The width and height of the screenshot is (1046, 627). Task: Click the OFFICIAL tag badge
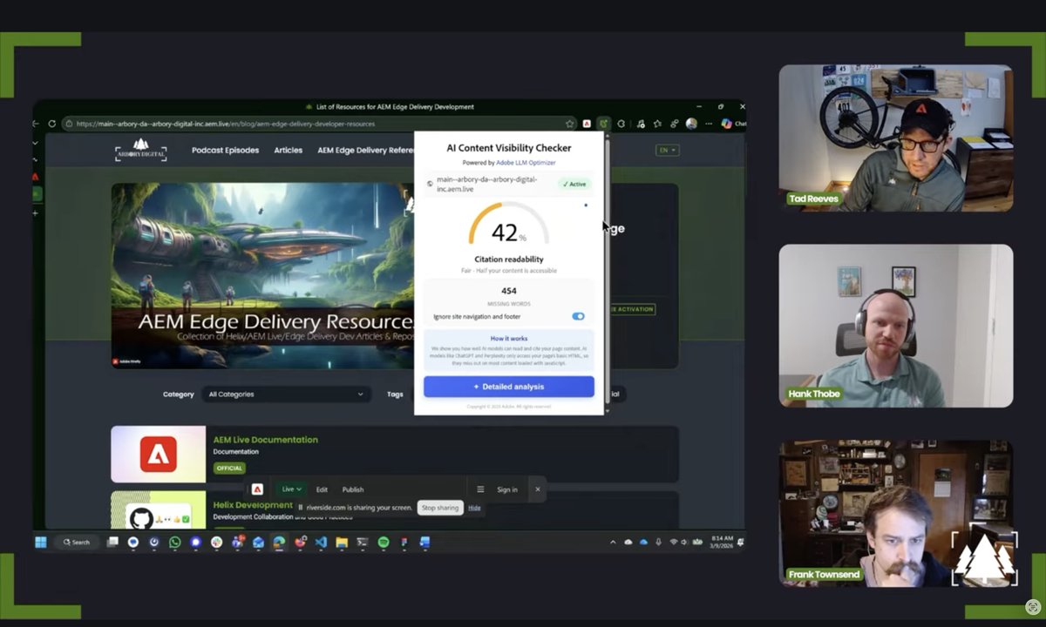[229, 468]
